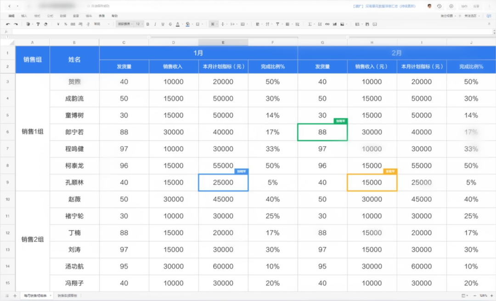
Task: Open the fill color picker
Action: pyautogui.click(x=187, y=24)
